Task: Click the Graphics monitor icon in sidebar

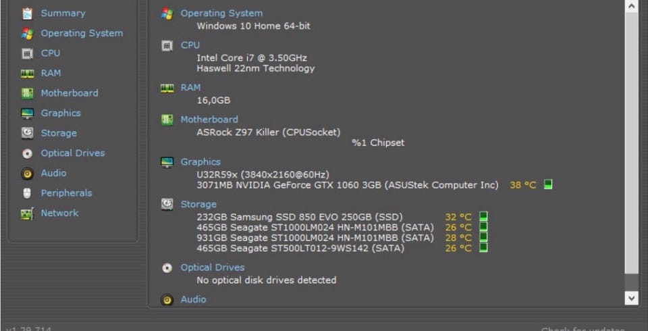Action: click(27, 113)
